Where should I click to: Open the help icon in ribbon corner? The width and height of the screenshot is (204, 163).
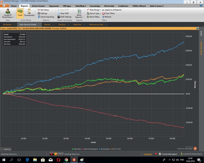[x=201, y=6]
